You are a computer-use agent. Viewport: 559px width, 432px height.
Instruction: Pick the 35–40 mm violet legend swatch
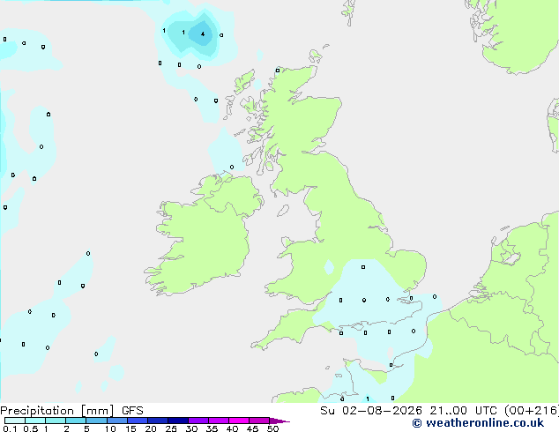[x=219, y=421]
